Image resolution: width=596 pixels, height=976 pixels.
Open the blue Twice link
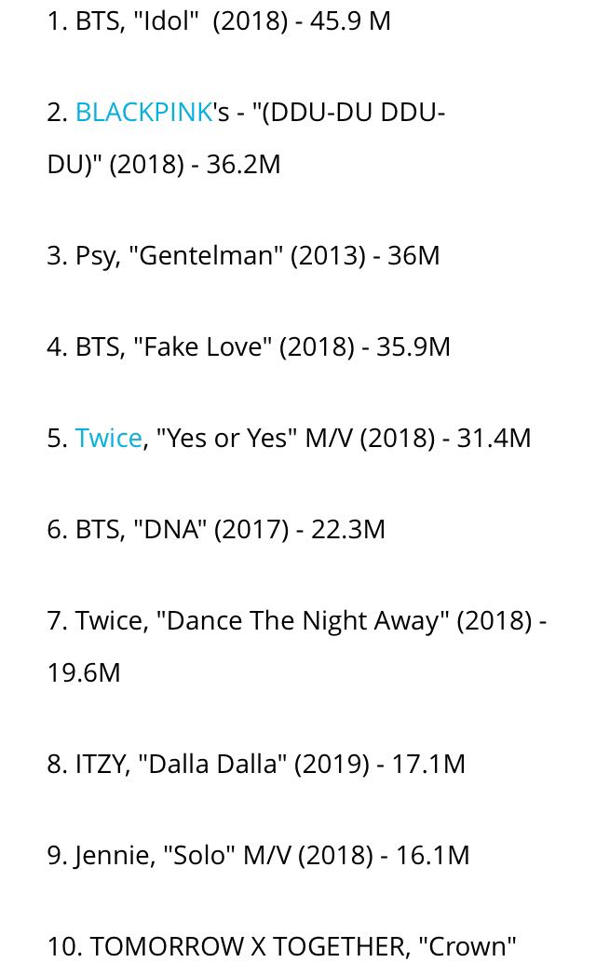[108, 438]
